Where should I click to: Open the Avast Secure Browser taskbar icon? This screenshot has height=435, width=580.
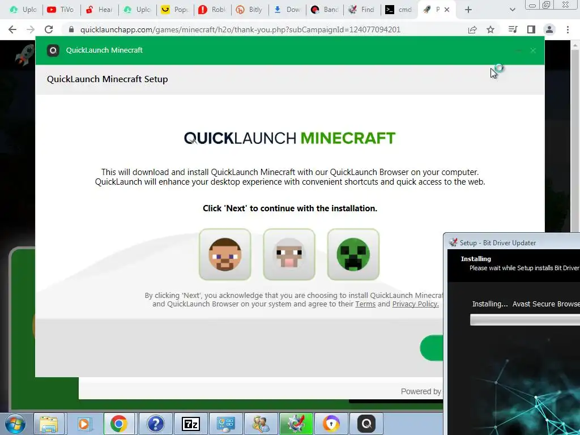(x=331, y=424)
